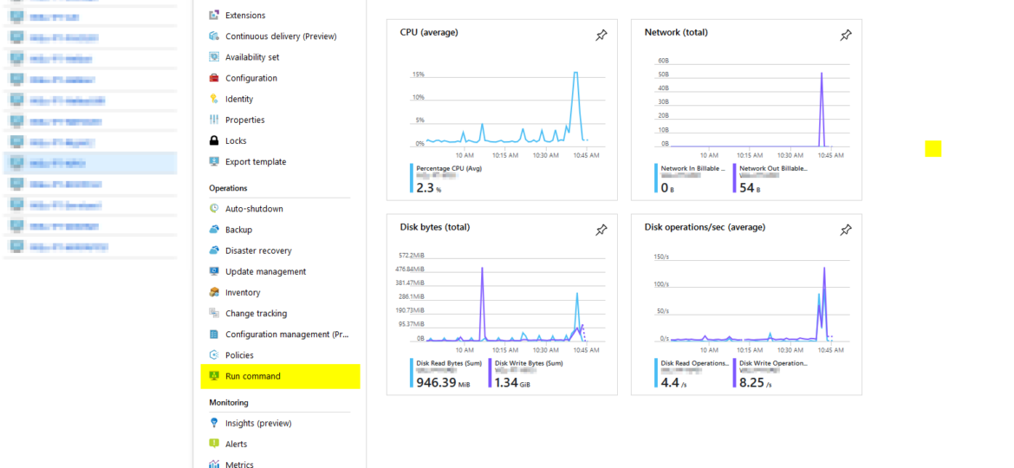The height and width of the screenshot is (468, 1014).
Task: Select the highlighted virtual machine in the list
Action: pos(90,163)
